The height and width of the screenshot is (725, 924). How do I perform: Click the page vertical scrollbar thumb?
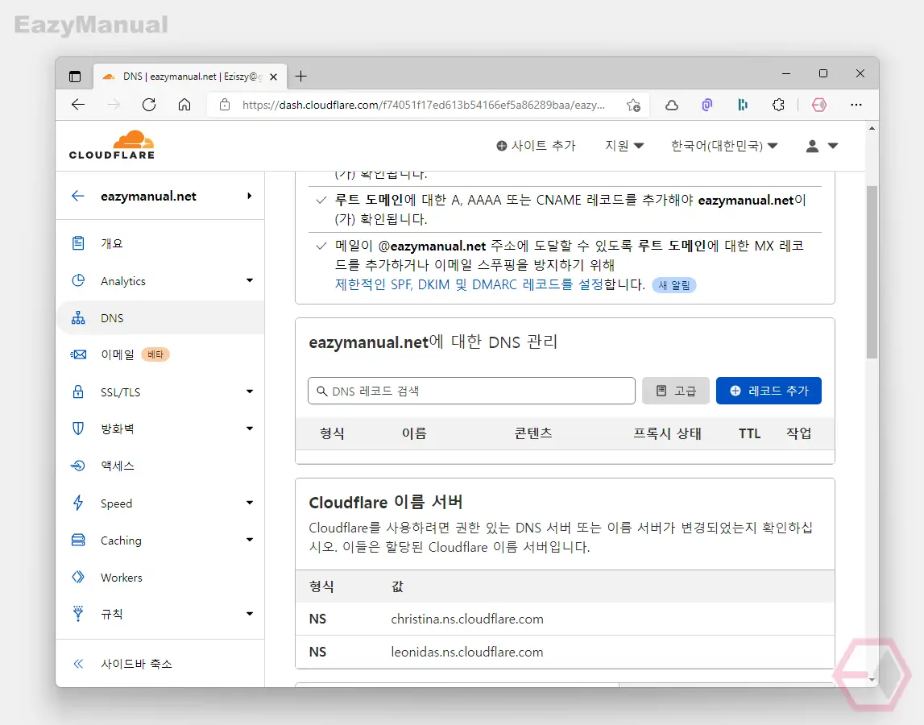(872, 271)
